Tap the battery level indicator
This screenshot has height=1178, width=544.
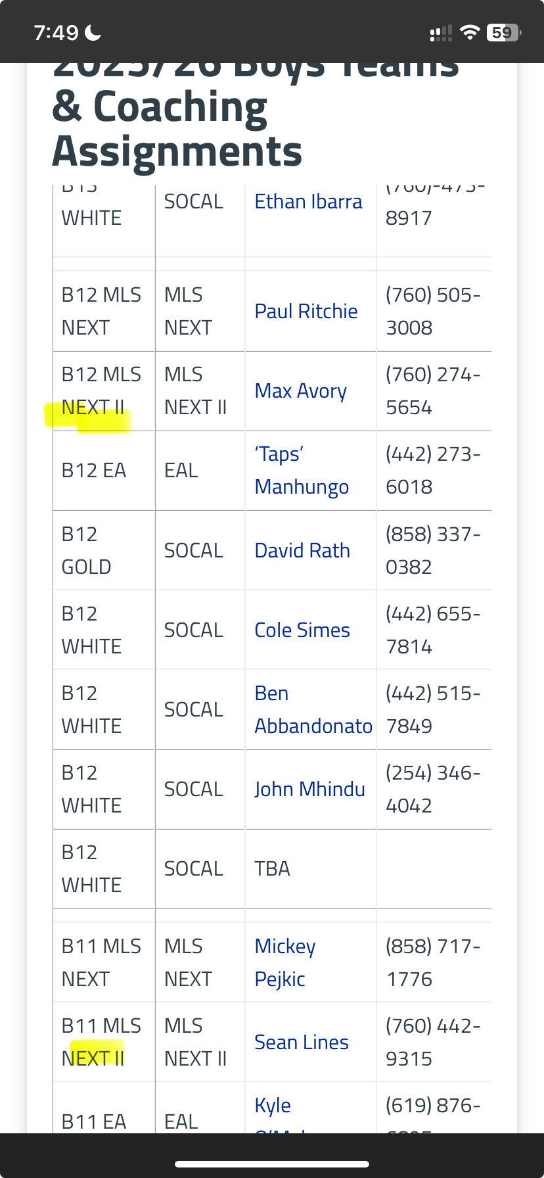coord(503,32)
